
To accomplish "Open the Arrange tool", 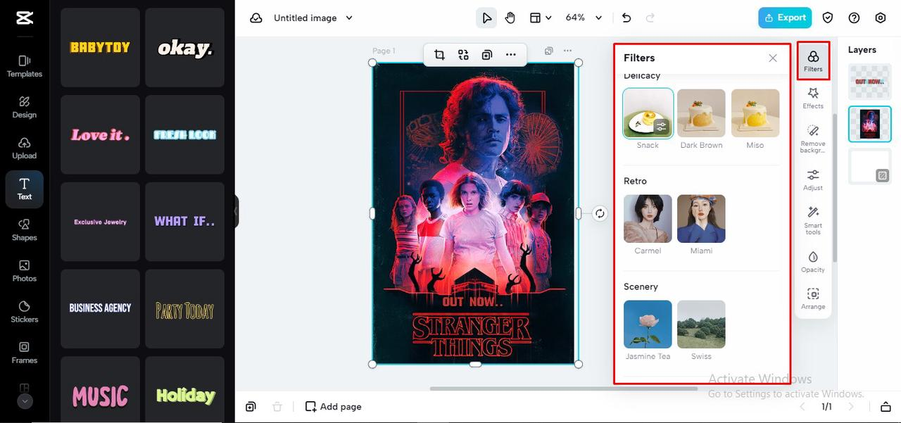I will (813, 298).
